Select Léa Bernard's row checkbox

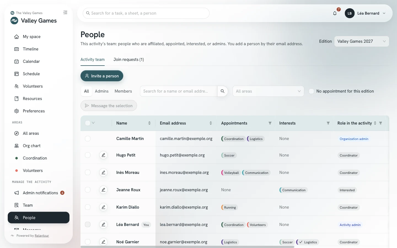coord(88,225)
